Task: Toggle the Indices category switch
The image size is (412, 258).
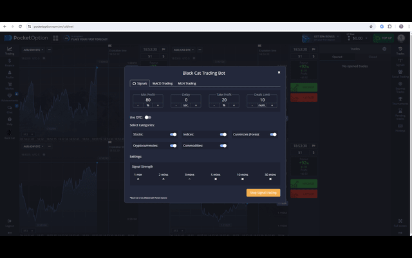Action: pos(223,135)
